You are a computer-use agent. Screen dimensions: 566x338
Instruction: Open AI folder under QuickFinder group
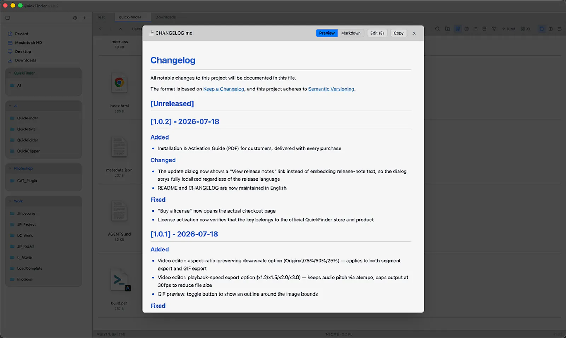coord(19,85)
